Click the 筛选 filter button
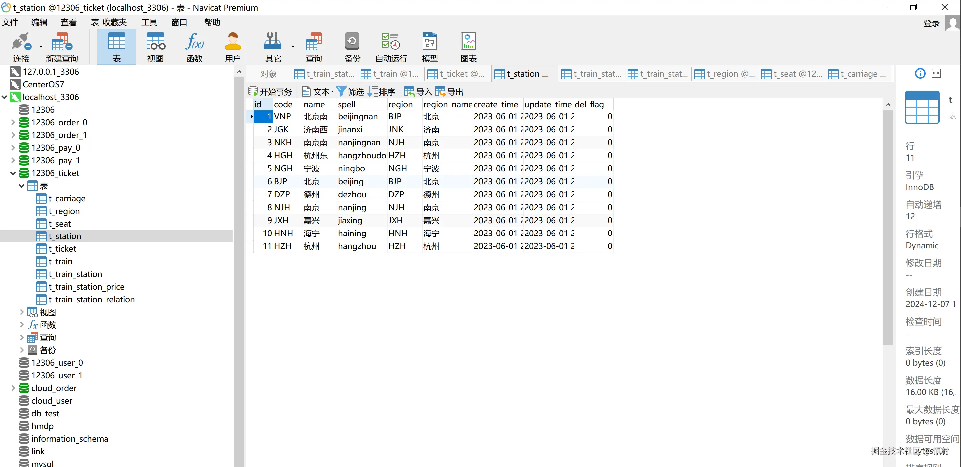Screen dimensions: 961x467 coord(350,92)
